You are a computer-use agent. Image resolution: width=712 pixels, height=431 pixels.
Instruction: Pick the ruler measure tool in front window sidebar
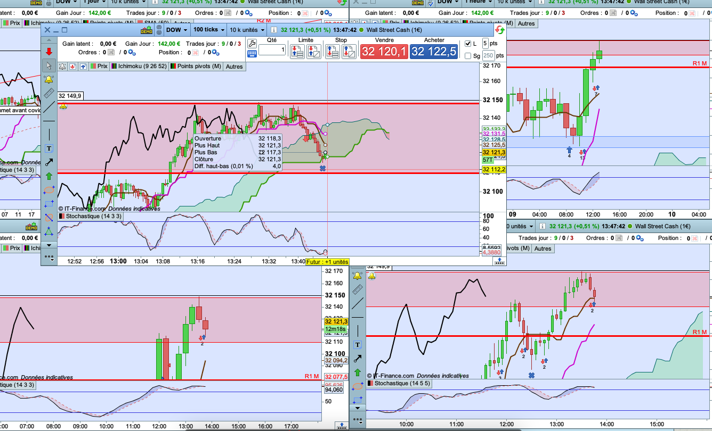48,94
